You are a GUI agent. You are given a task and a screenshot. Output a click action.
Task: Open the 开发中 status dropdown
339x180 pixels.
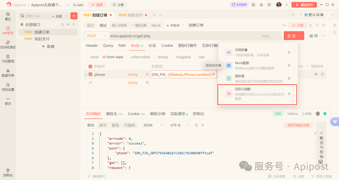[175, 25]
